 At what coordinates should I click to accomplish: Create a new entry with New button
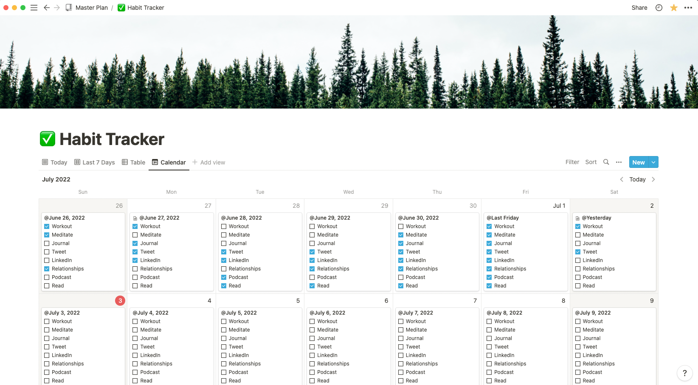639,162
